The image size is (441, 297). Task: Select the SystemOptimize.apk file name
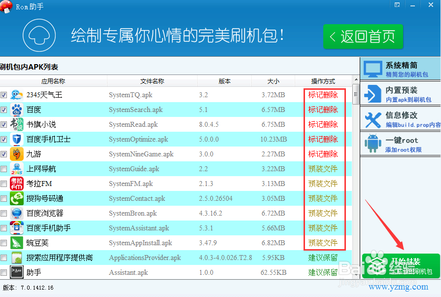pyautogui.click(x=138, y=139)
